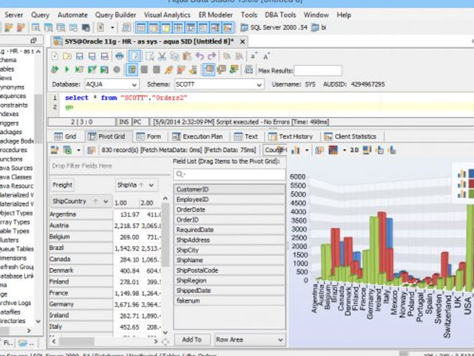Viewport: 474px width, 356px height.
Task: Click the decrease font size icon
Action: [x=253, y=56]
